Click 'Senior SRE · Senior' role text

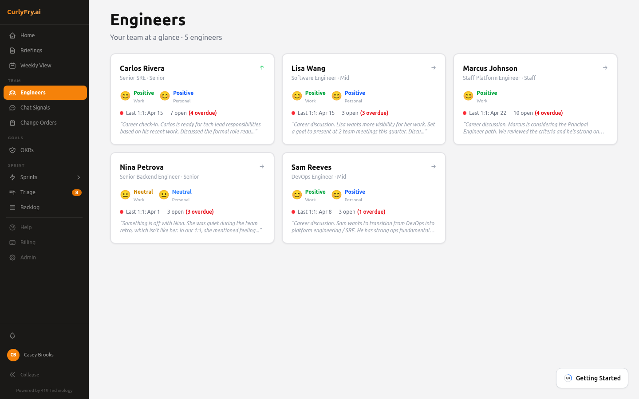point(142,78)
